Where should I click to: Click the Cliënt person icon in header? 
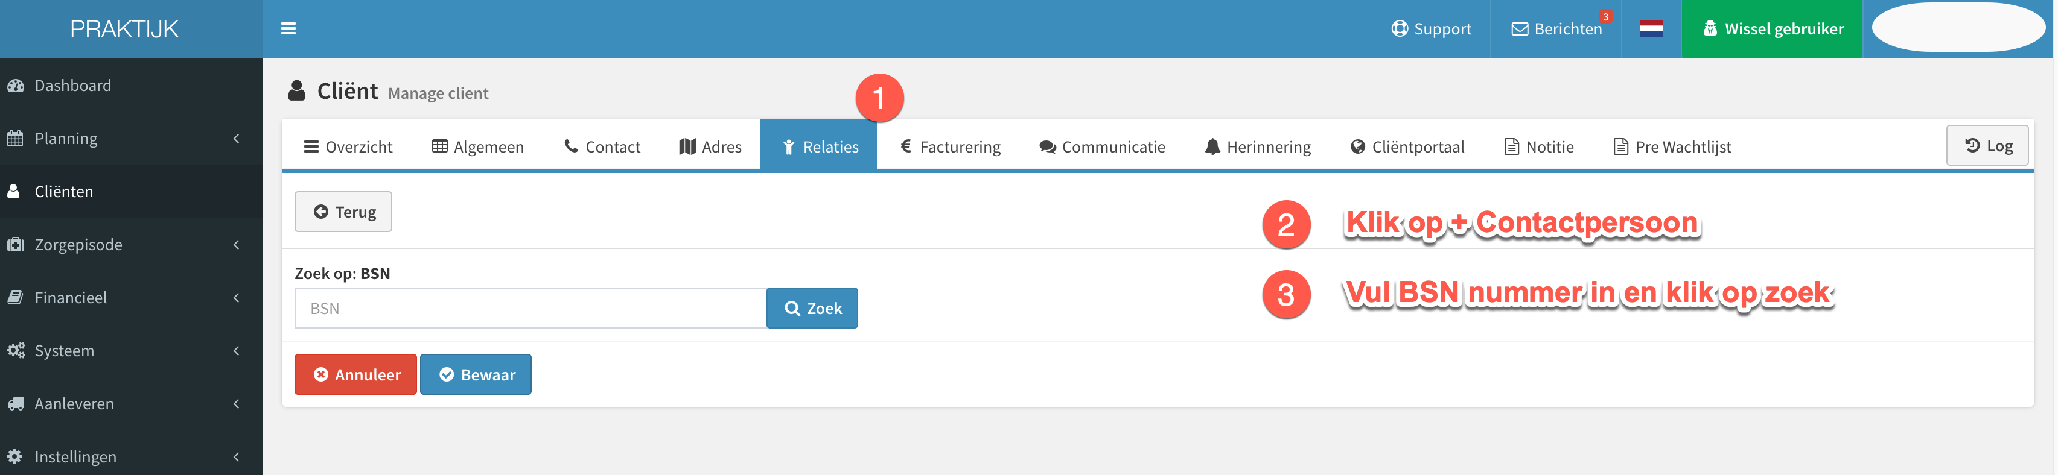coord(296,91)
